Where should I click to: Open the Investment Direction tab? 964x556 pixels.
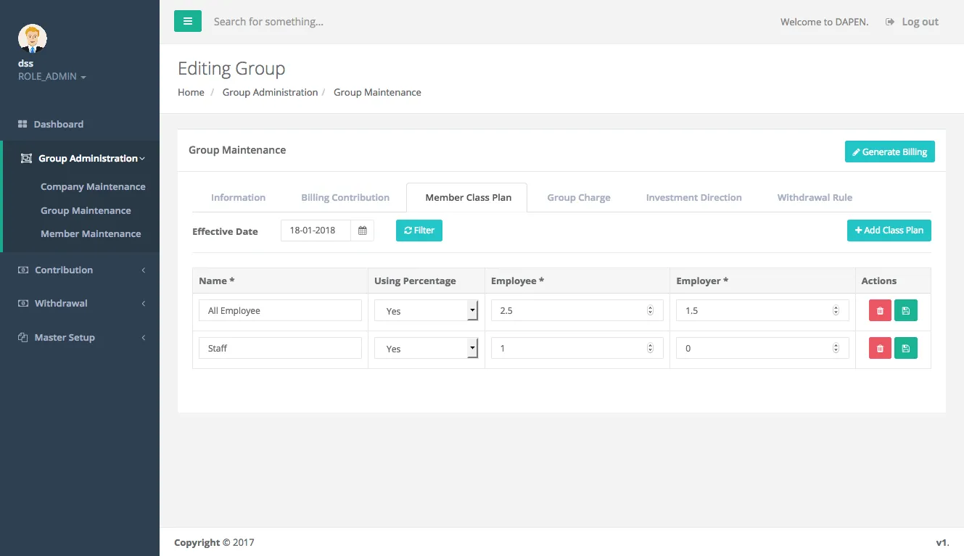693,197
